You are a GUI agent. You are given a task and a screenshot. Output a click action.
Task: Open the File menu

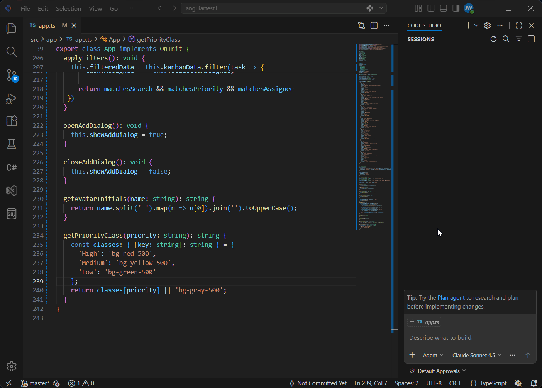[25, 8]
